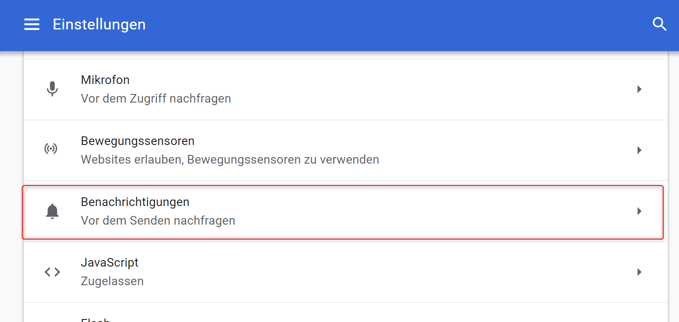679x322 pixels.
Task: Click the Einstellungen page title
Action: 99,25
